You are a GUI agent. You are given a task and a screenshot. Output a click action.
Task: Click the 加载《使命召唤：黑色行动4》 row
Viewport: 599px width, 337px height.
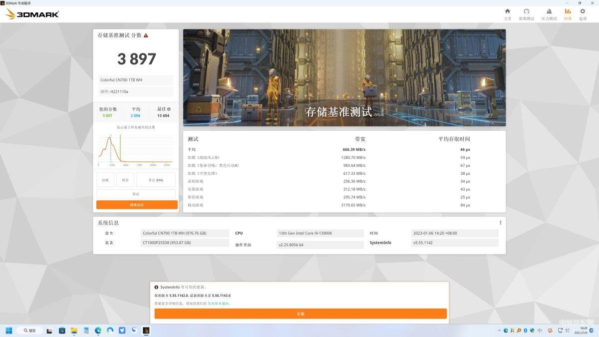pyautogui.click(x=344, y=165)
